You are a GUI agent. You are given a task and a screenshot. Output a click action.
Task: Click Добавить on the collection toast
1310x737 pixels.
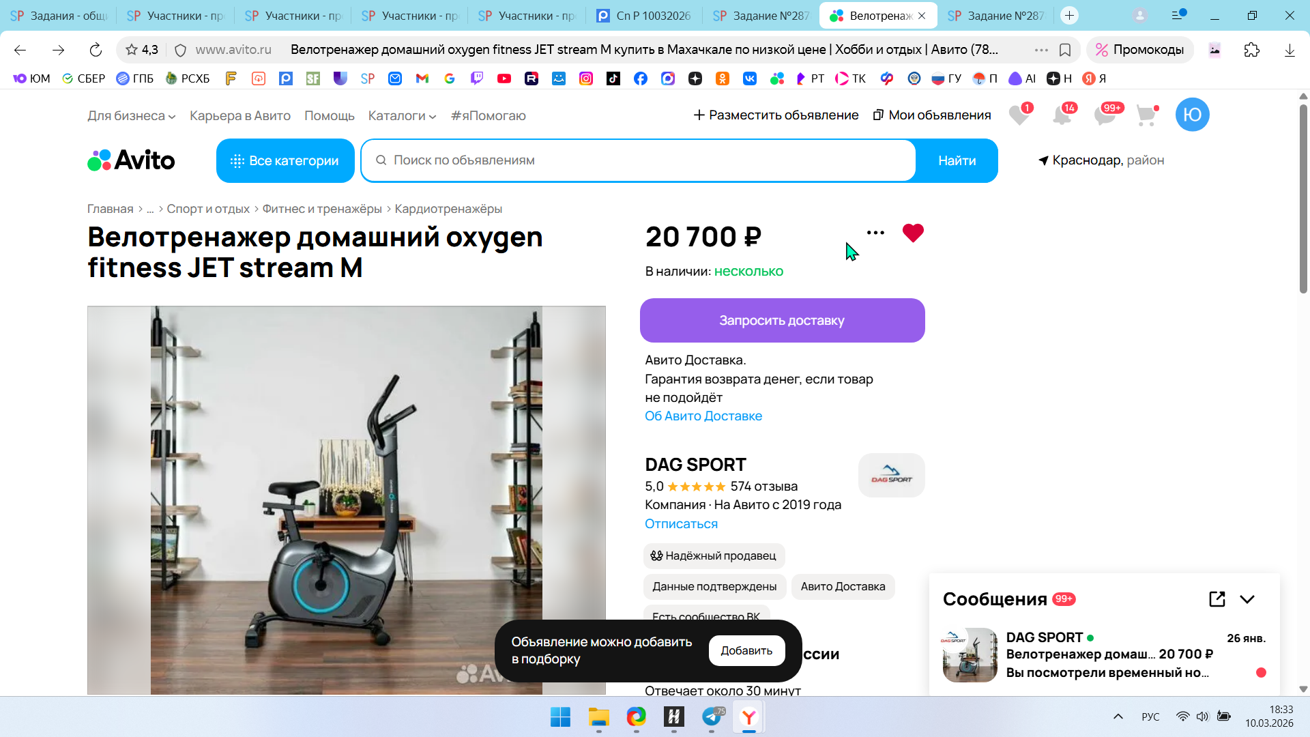tap(746, 651)
